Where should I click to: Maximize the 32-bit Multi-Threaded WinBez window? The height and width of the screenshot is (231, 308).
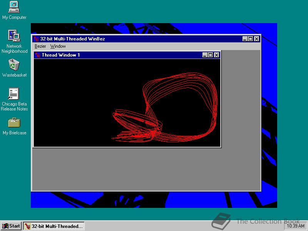pyautogui.click(x=250, y=39)
